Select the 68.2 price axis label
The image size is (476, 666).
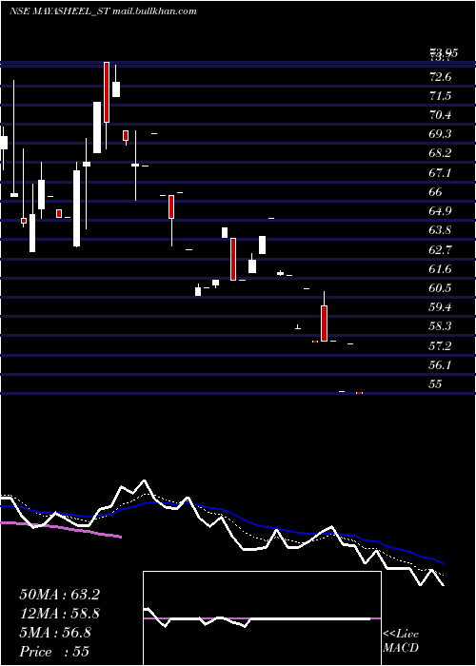click(x=440, y=153)
